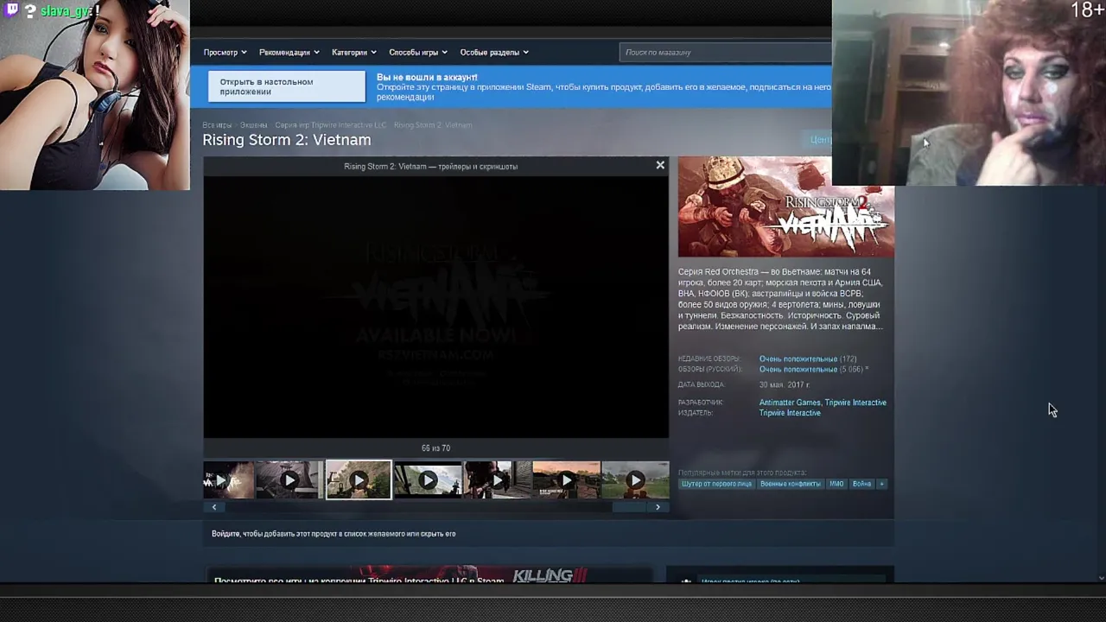Screen dimensions: 1106x622
Task: Play the first trailer thumbnail with Vietnam logo
Action: tap(228, 480)
